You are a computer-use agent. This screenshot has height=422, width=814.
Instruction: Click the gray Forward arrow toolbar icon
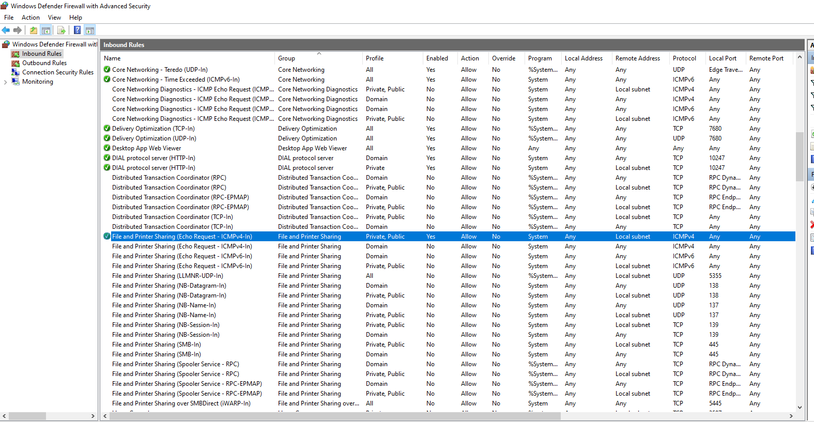(x=18, y=30)
